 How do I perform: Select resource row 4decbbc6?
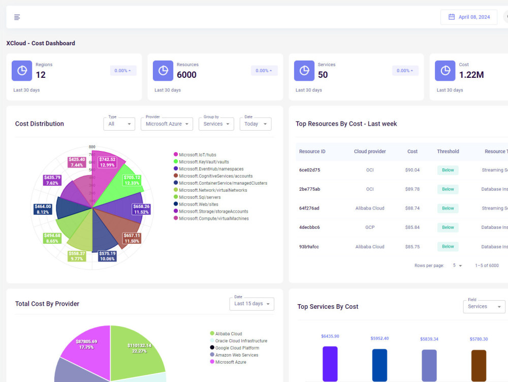pos(402,228)
